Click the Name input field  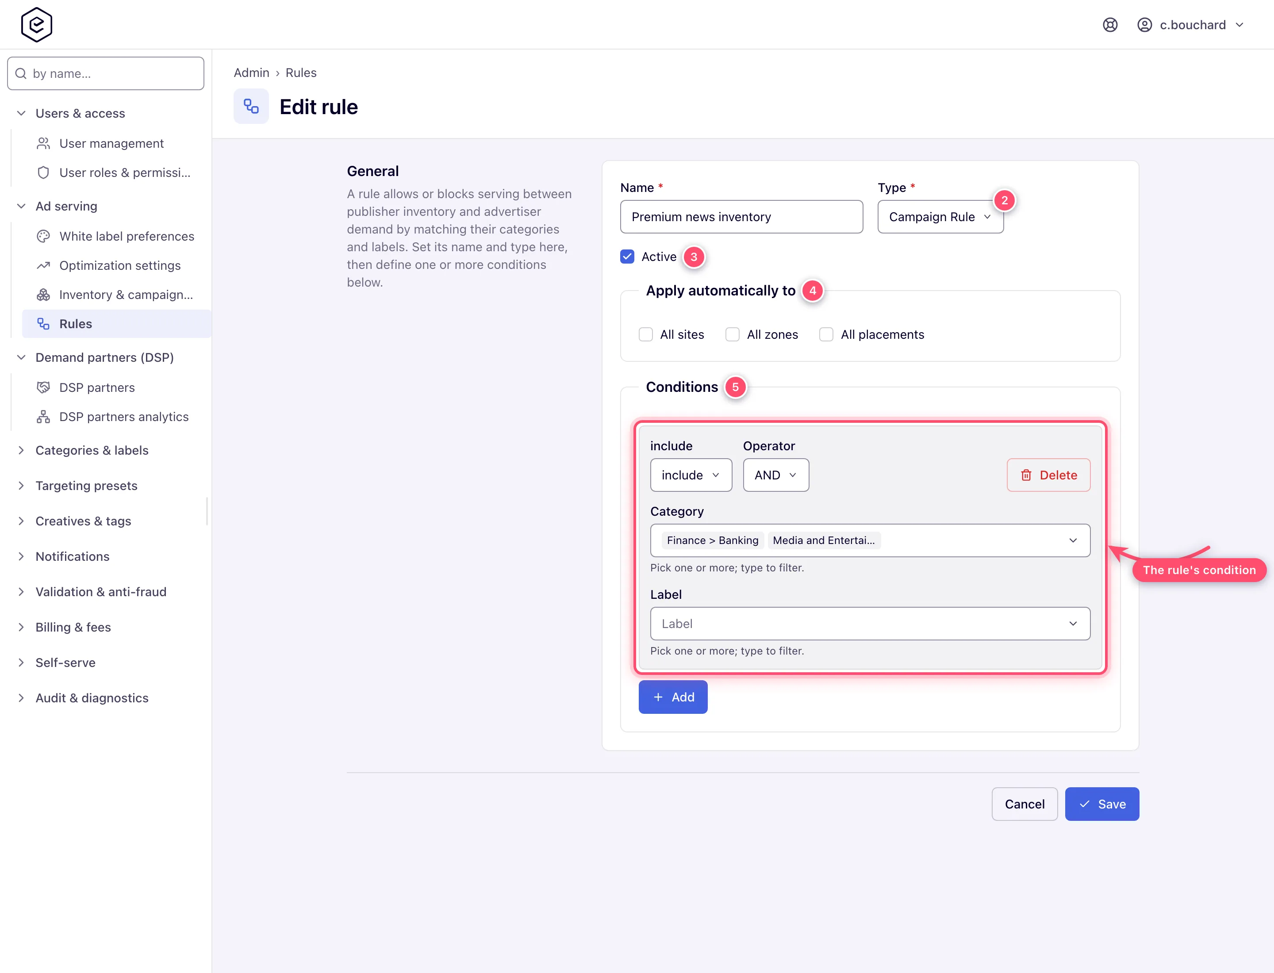741,217
